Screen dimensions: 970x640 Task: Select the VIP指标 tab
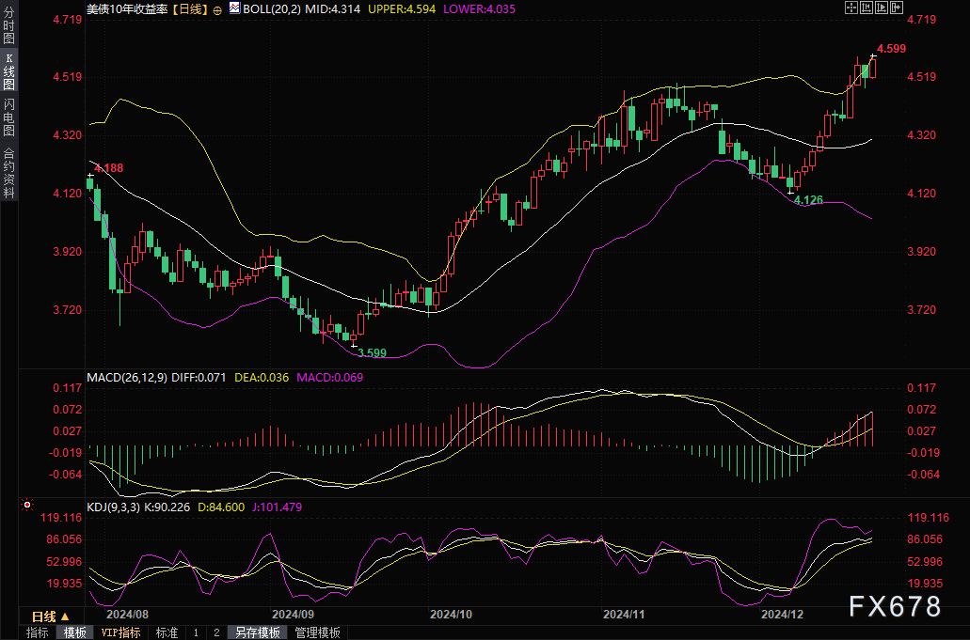pyautogui.click(x=120, y=632)
